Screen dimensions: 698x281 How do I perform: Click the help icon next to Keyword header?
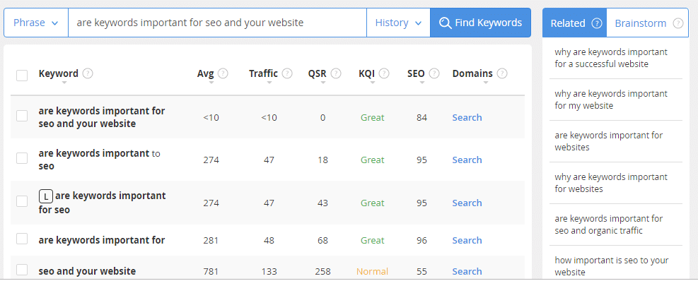coord(88,74)
